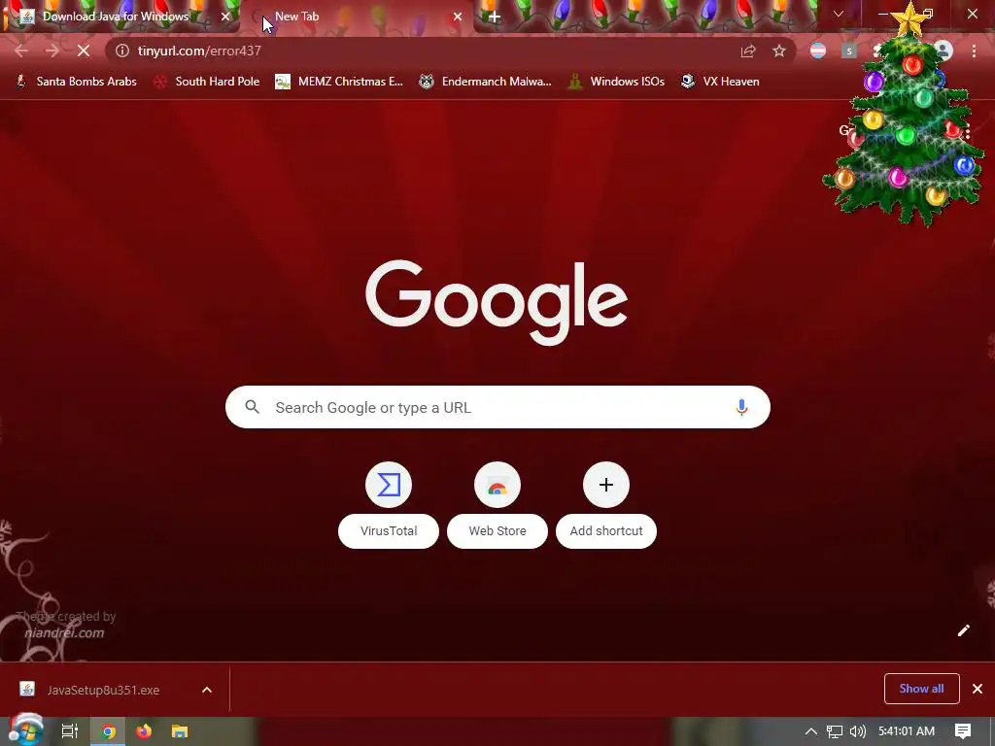This screenshot has height=746, width=995.
Task: Switch to Download Java for Windows tab
Action: [x=120, y=17]
